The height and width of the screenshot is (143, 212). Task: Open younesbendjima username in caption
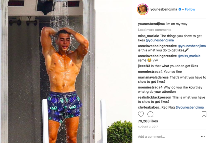(151, 24)
